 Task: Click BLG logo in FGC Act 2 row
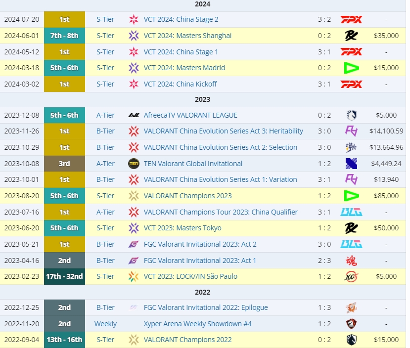351,244
